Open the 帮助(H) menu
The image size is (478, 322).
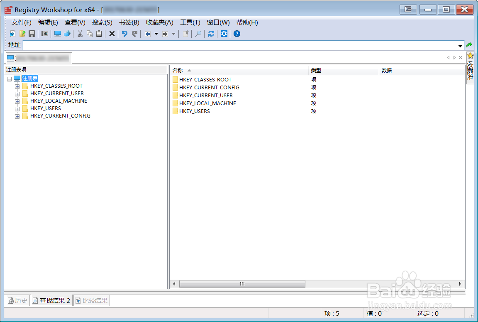[x=247, y=22]
